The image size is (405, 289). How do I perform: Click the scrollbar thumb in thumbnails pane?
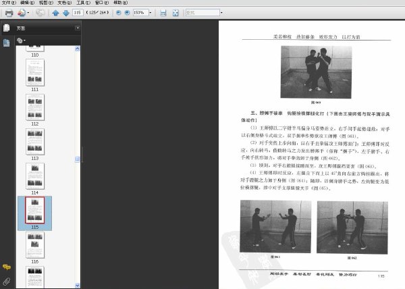77,159
